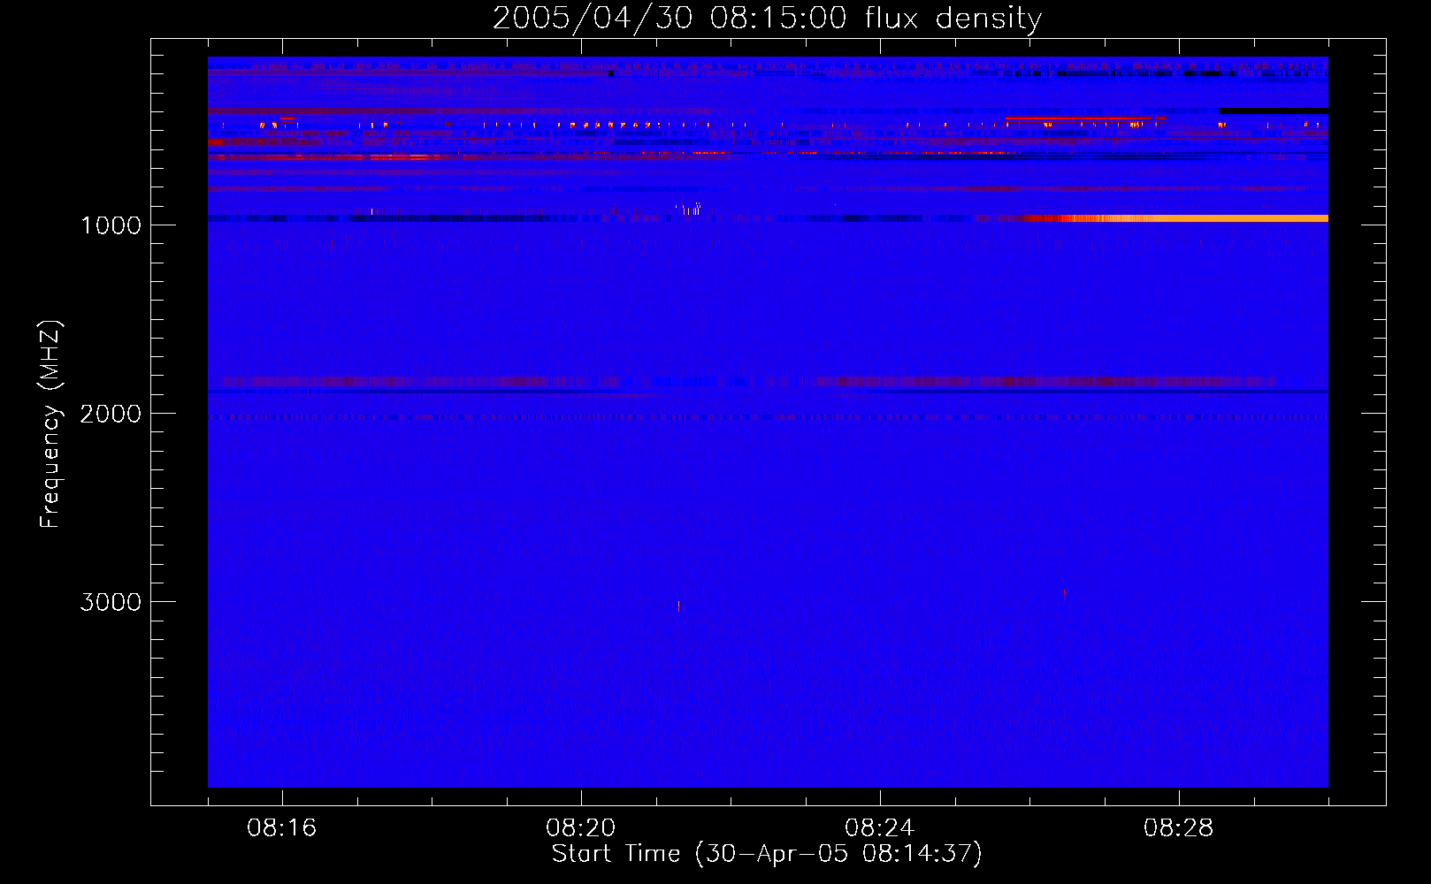Screen dimensions: 1431x884
Task: Click the 3000 frequency tick label
Action: (111, 602)
